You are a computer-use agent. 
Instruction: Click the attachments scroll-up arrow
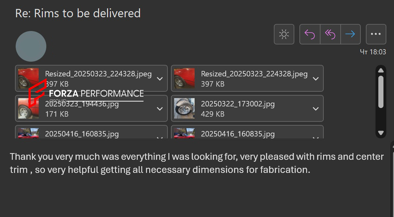pyautogui.click(x=381, y=71)
